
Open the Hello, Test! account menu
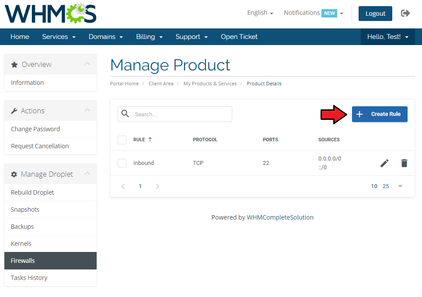pyautogui.click(x=387, y=37)
